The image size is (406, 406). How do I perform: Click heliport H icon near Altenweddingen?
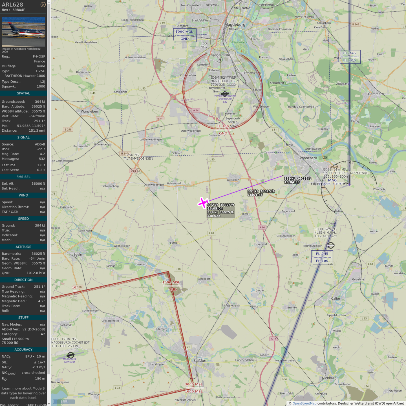click(x=138, y=171)
